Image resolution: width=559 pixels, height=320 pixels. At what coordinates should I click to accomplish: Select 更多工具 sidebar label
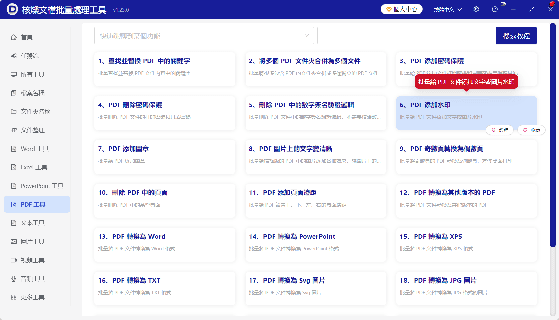click(x=33, y=297)
